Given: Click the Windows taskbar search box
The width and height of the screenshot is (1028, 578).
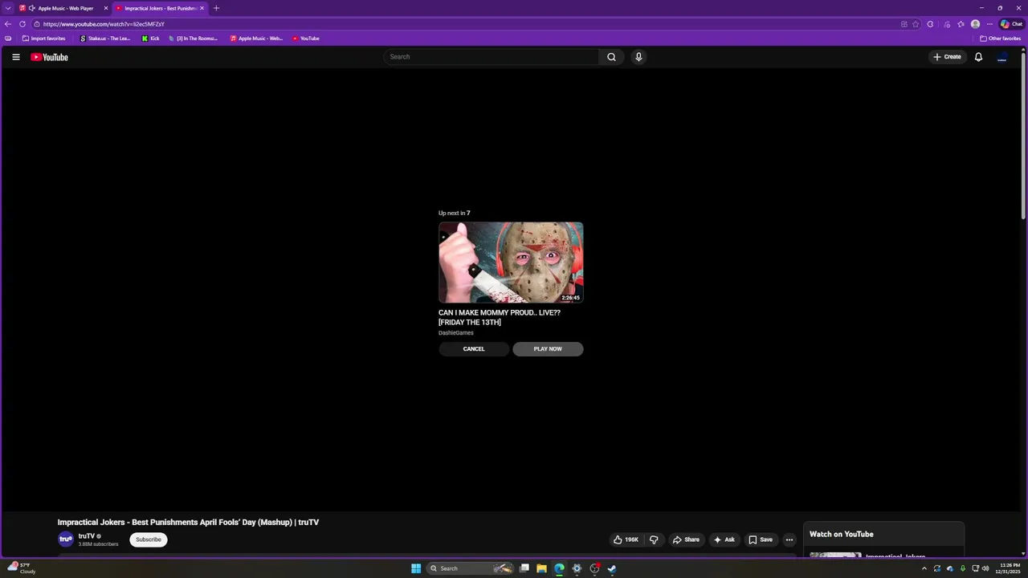Looking at the screenshot, I should pos(471,568).
